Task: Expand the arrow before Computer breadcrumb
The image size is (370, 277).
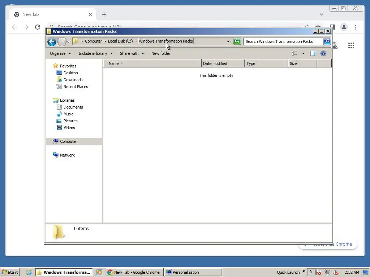Action: (x=82, y=41)
